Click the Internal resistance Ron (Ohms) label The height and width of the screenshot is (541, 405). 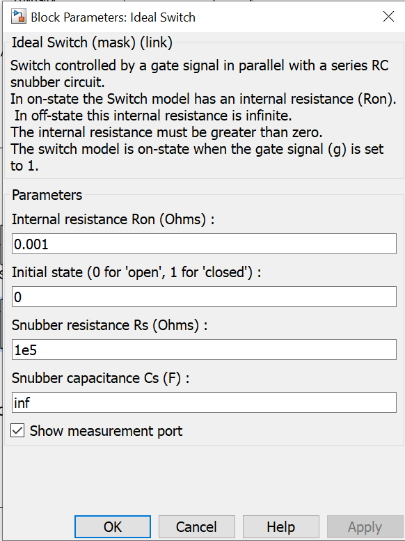pos(113,219)
